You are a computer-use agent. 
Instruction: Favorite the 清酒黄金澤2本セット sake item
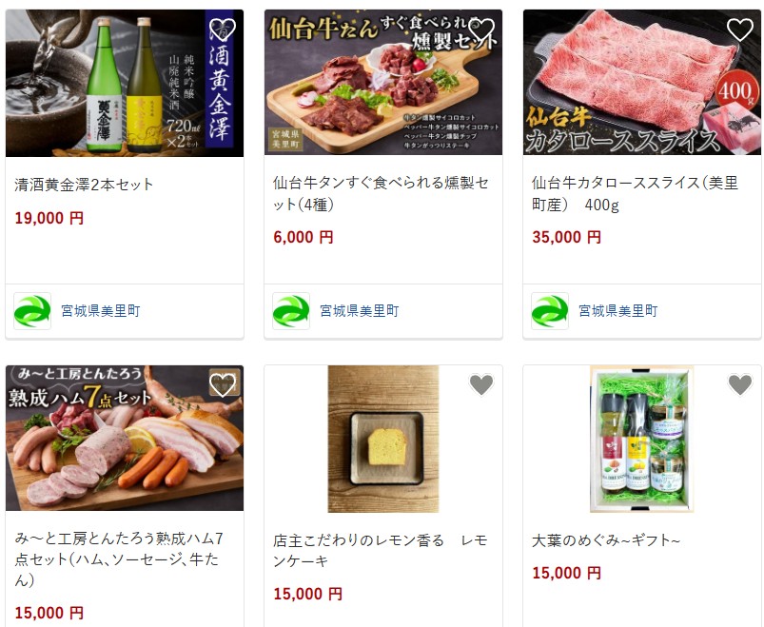(x=223, y=29)
